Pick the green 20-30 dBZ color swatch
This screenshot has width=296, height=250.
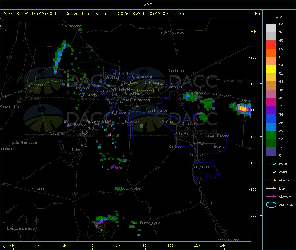(x=271, y=135)
